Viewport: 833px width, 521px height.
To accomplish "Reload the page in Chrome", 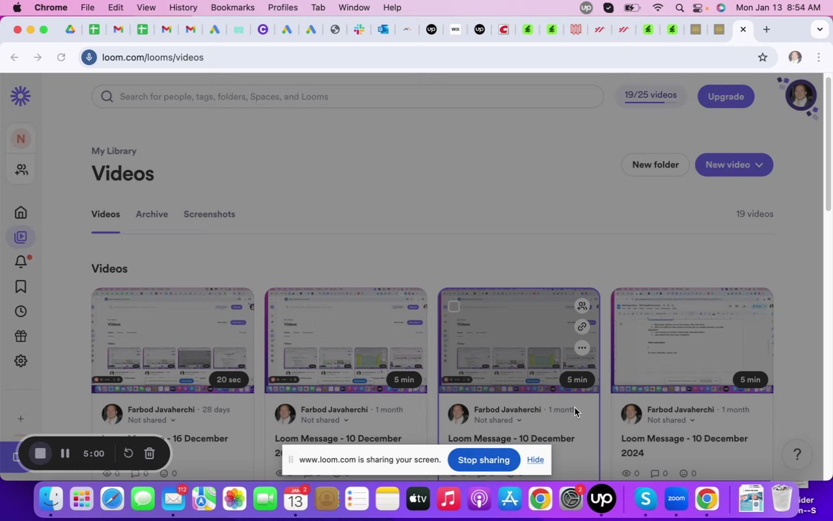I will (x=61, y=57).
